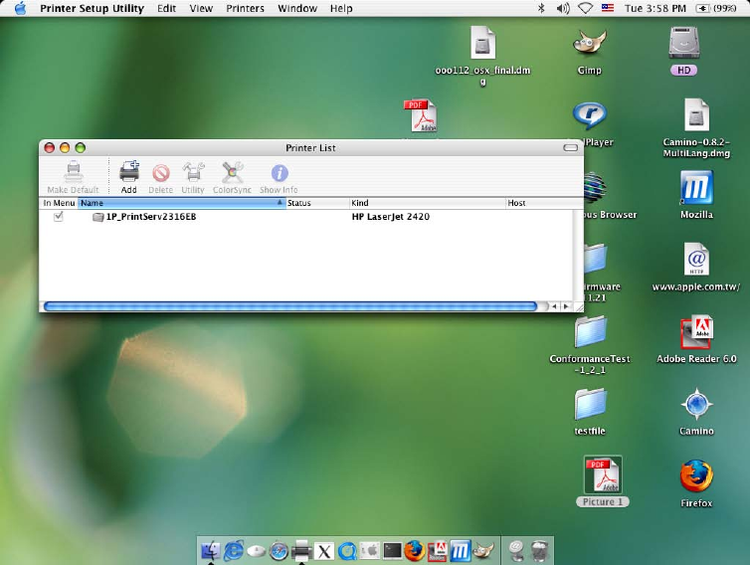750x565 pixels.
Task: Click Adobe Reader in the Dock
Action: coord(438,551)
